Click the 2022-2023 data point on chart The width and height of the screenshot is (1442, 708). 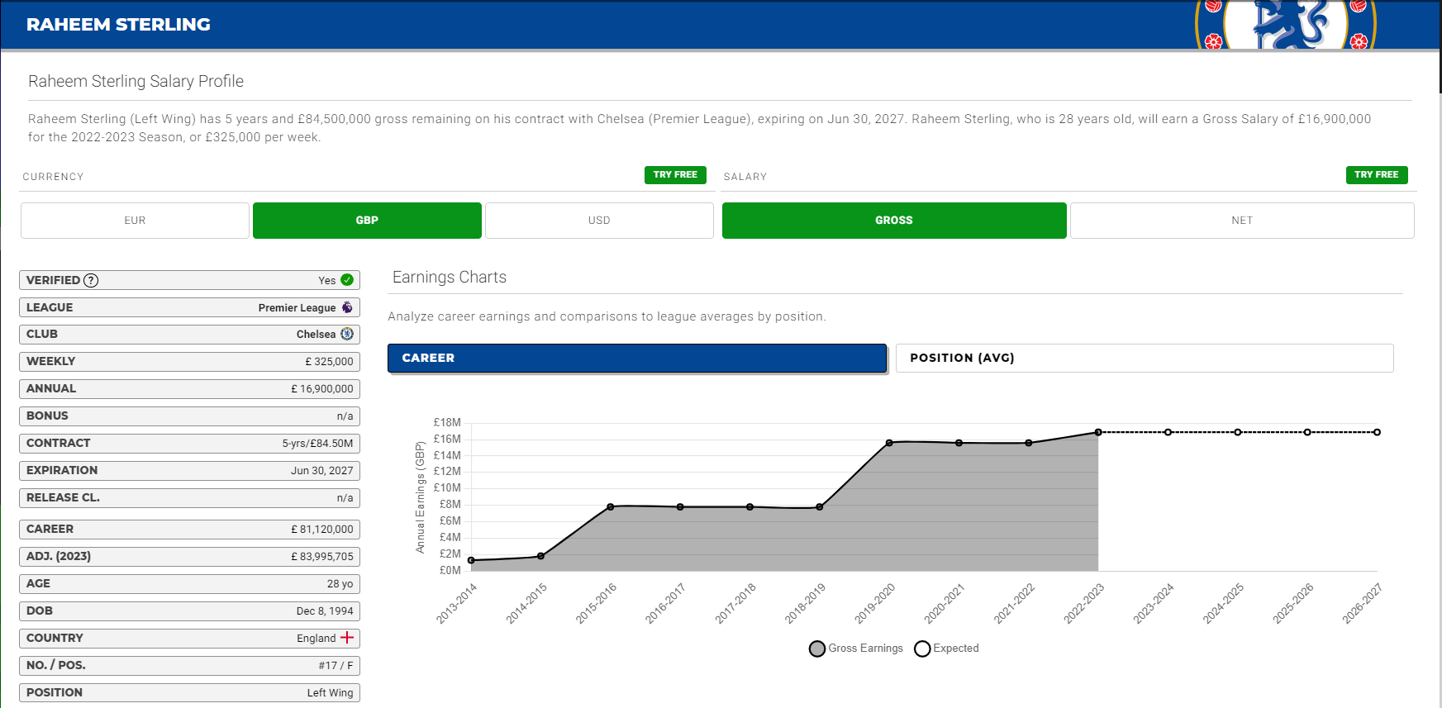pos(1098,432)
